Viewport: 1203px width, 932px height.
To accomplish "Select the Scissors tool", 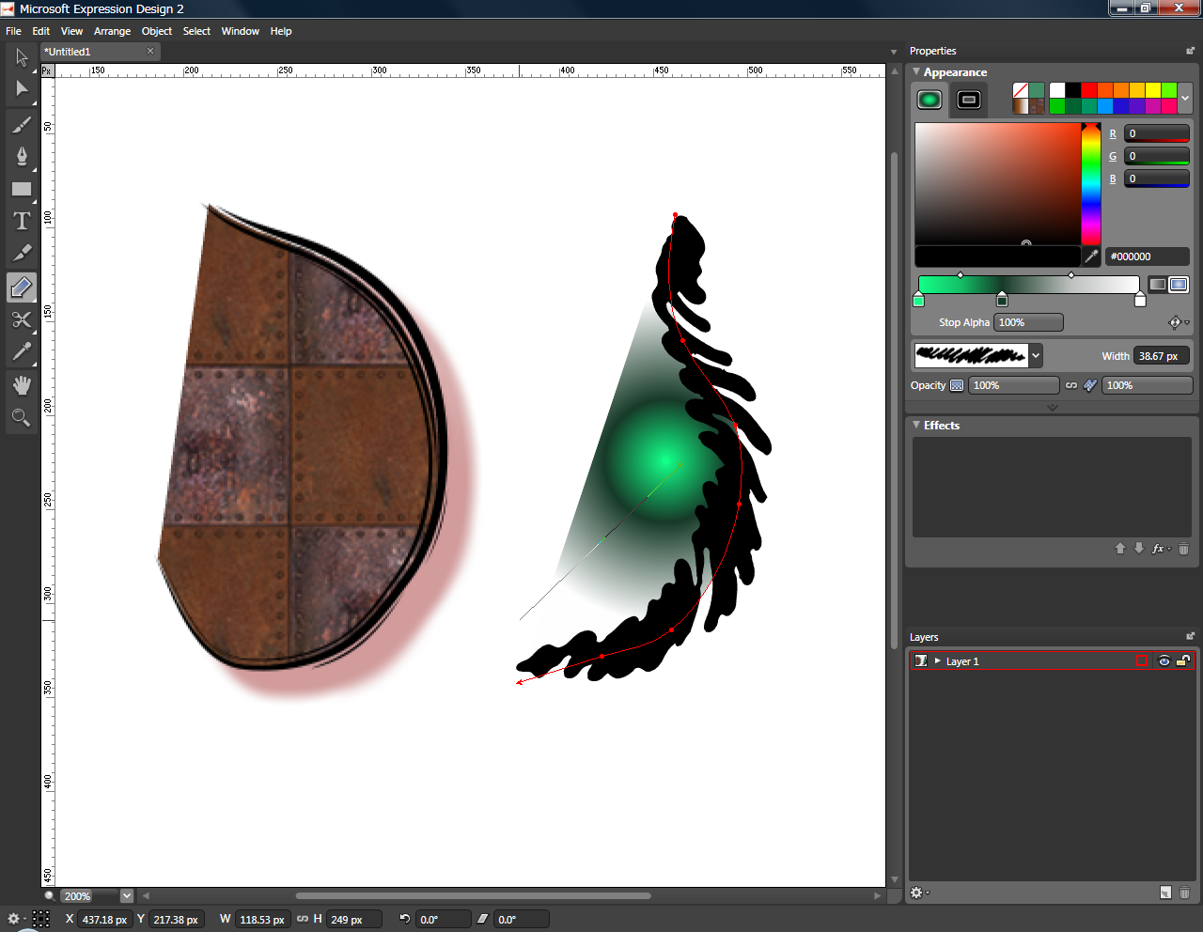I will tap(22, 319).
